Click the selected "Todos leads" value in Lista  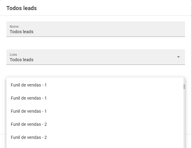[x=22, y=60]
